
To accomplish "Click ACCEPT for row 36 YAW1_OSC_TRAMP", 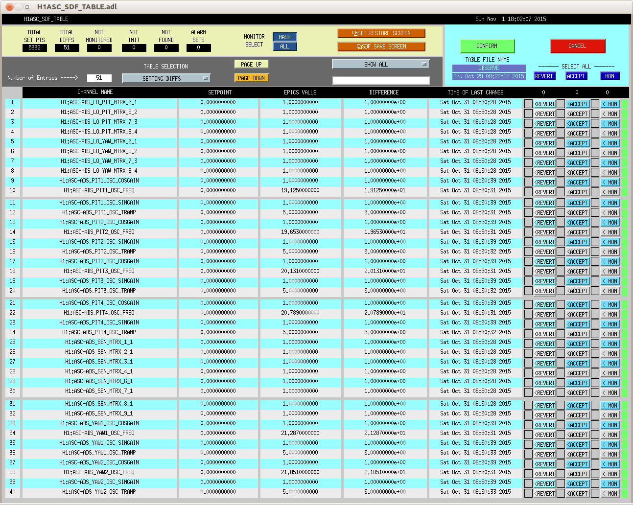I will click(578, 455).
